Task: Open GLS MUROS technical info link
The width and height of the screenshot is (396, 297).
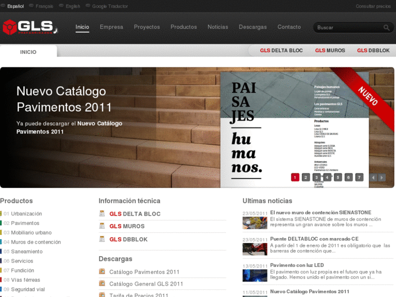Action: pyautogui.click(x=127, y=226)
